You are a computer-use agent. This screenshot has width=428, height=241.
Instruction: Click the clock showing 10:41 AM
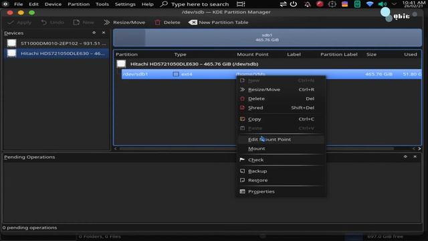[413, 4]
